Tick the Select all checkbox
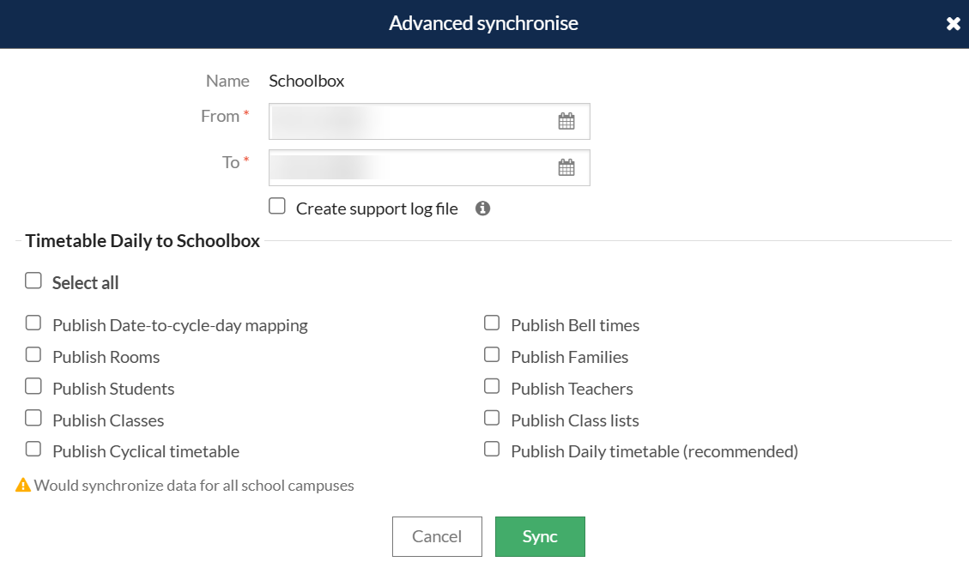 point(33,281)
